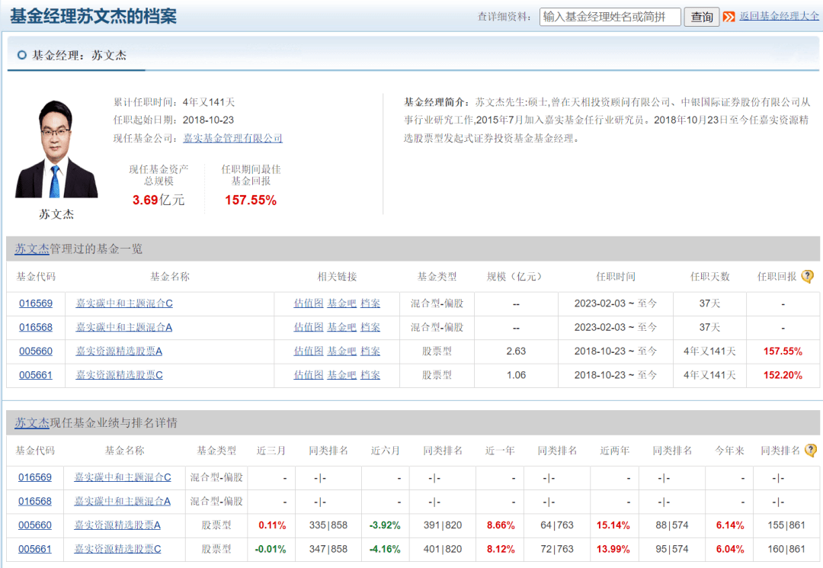823x568 pixels.
Task: Open 档案 for fund 016568
Action: (370, 328)
